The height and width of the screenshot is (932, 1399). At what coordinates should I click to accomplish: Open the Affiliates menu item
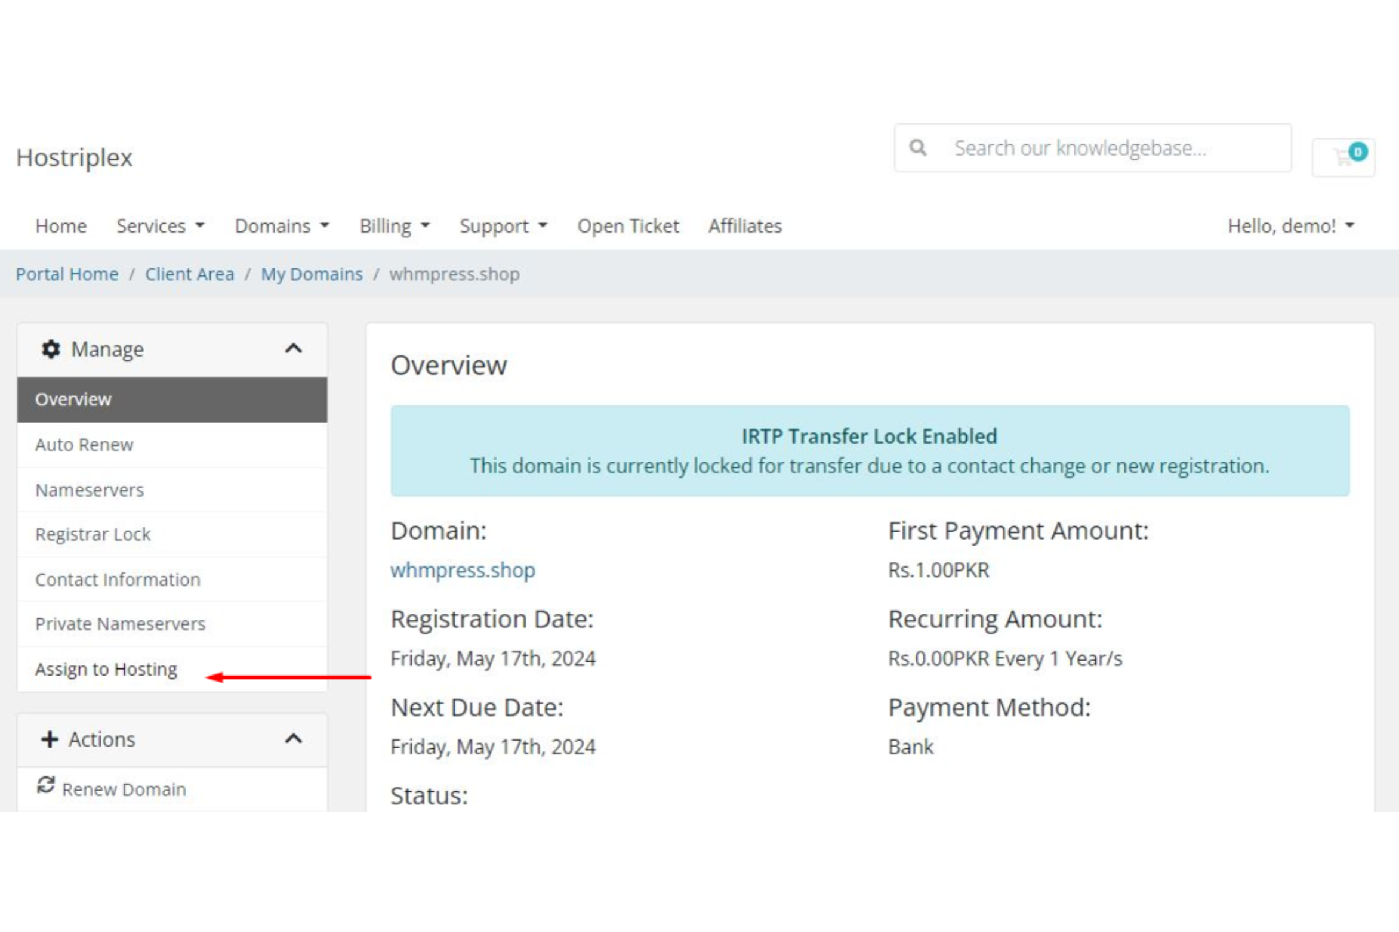(744, 226)
